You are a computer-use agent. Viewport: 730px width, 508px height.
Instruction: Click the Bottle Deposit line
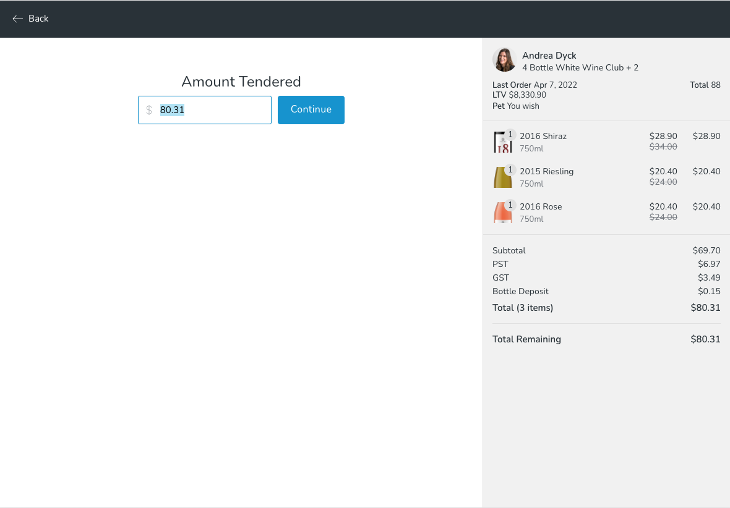click(x=520, y=291)
